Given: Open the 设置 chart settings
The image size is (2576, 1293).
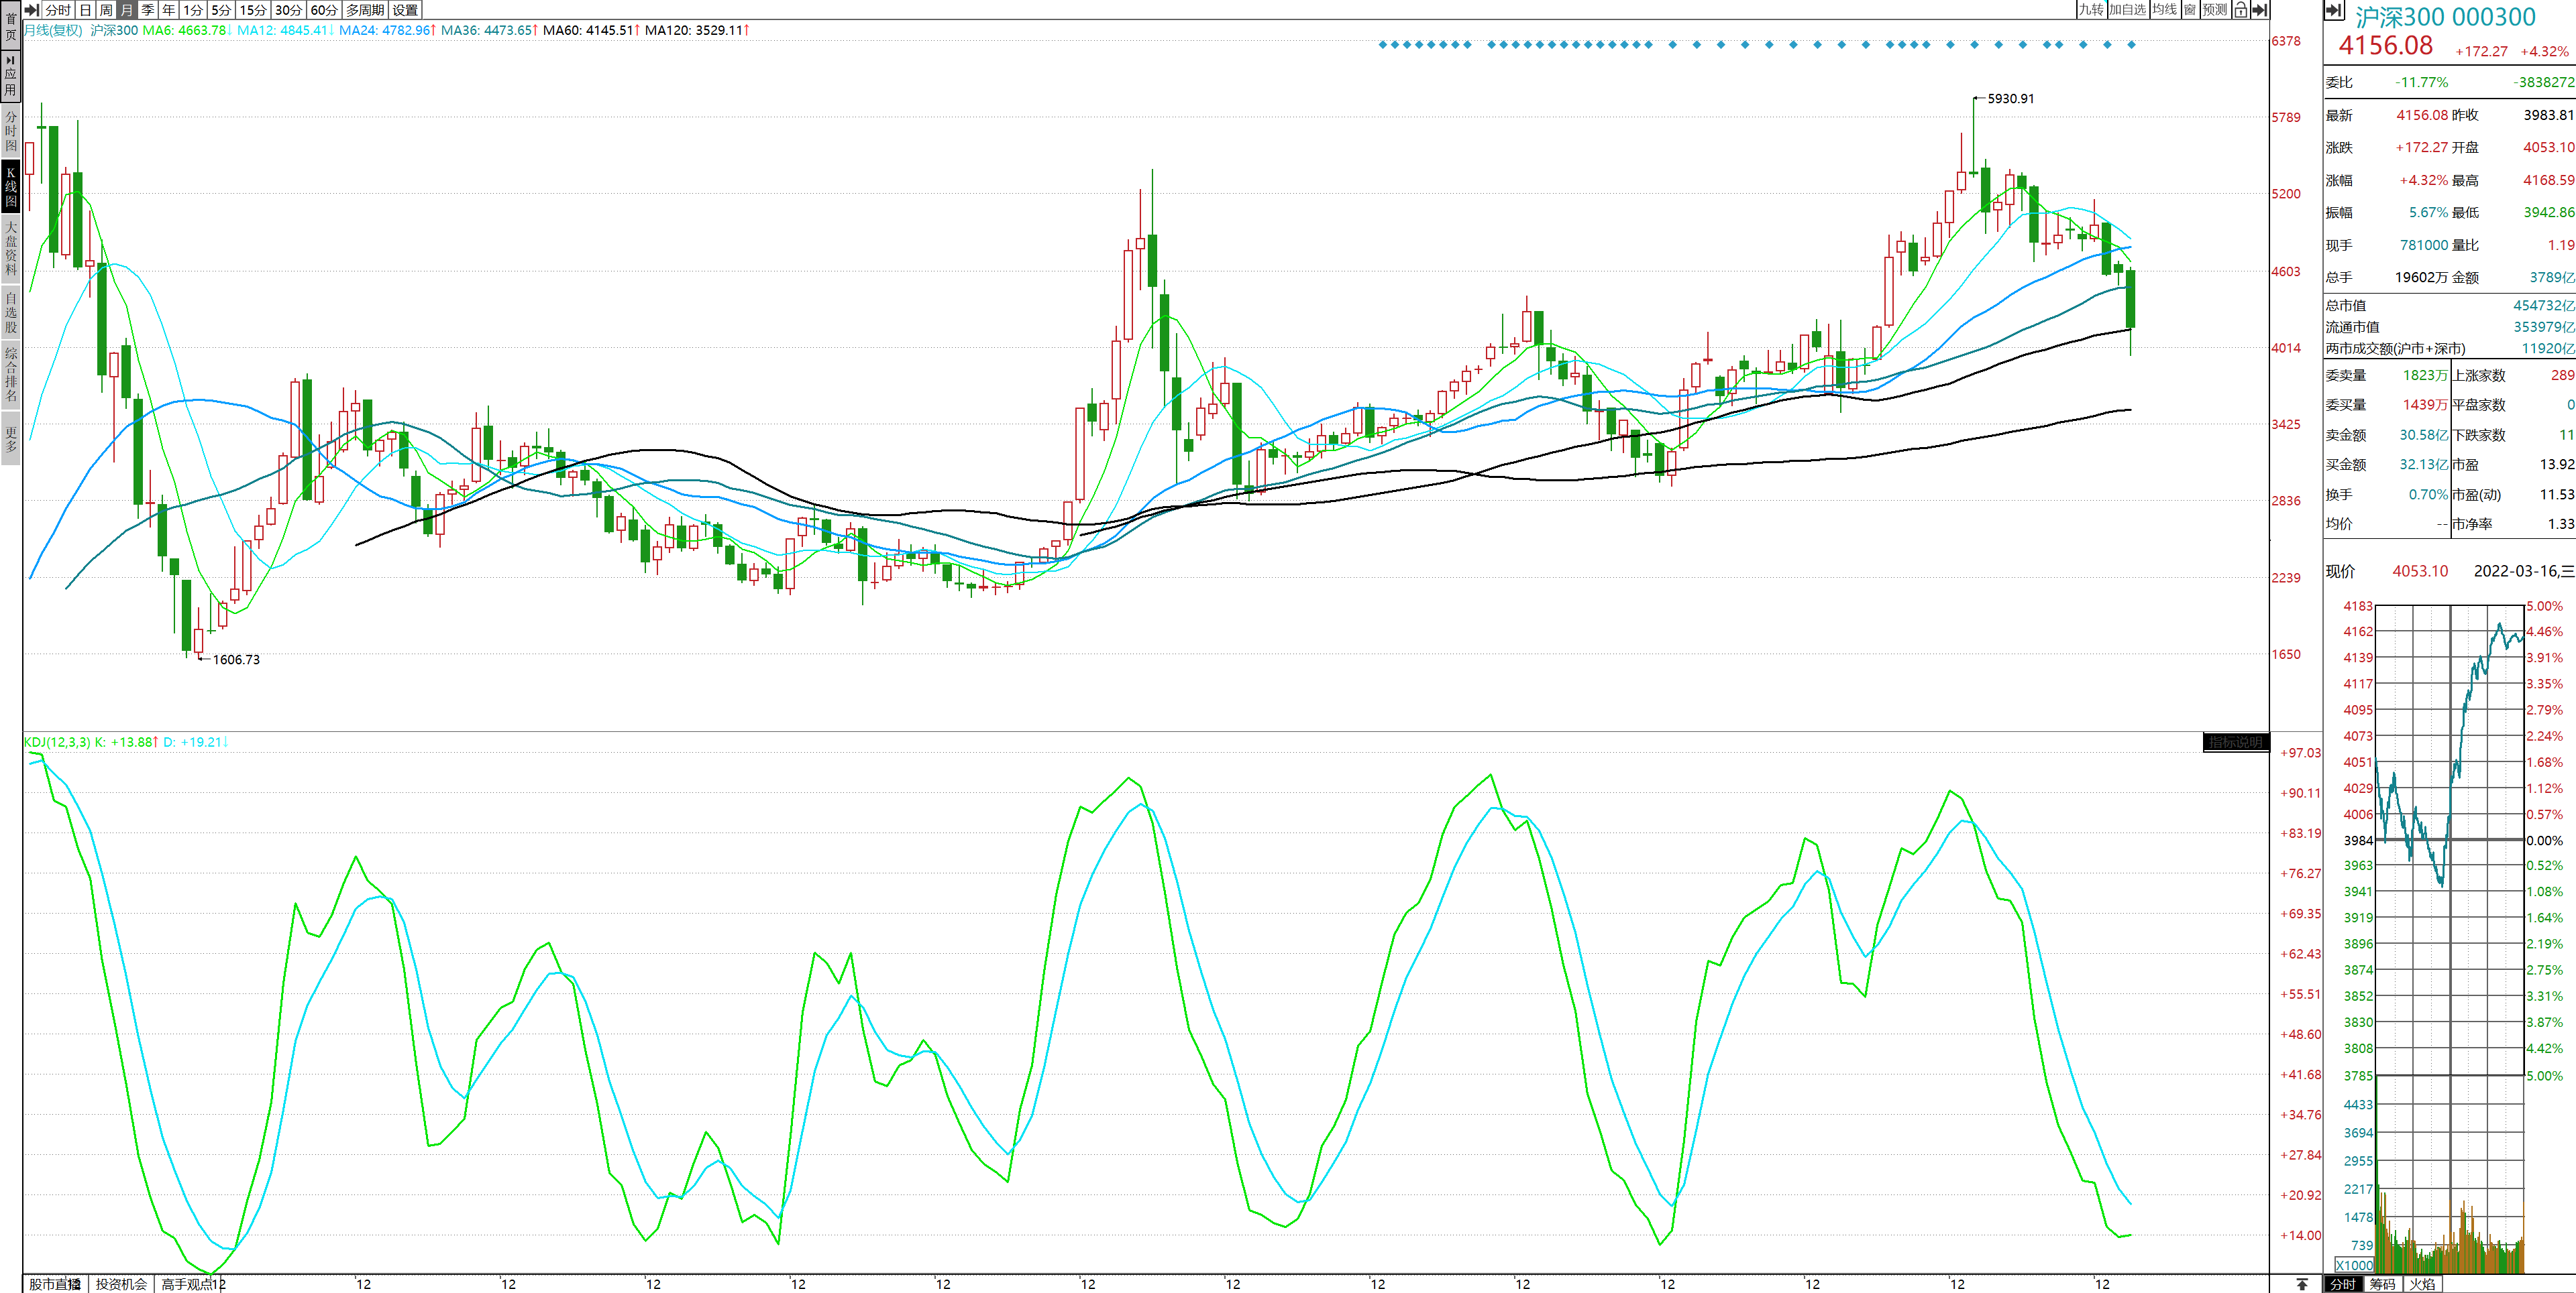Looking at the screenshot, I should (x=405, y=10).
